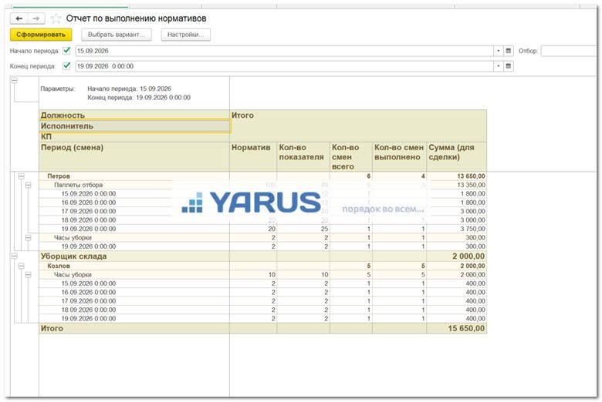Select the Паллеты отбора row label
Screen dimensions: 602x402
pyautogui.click(x=78, y=185)
